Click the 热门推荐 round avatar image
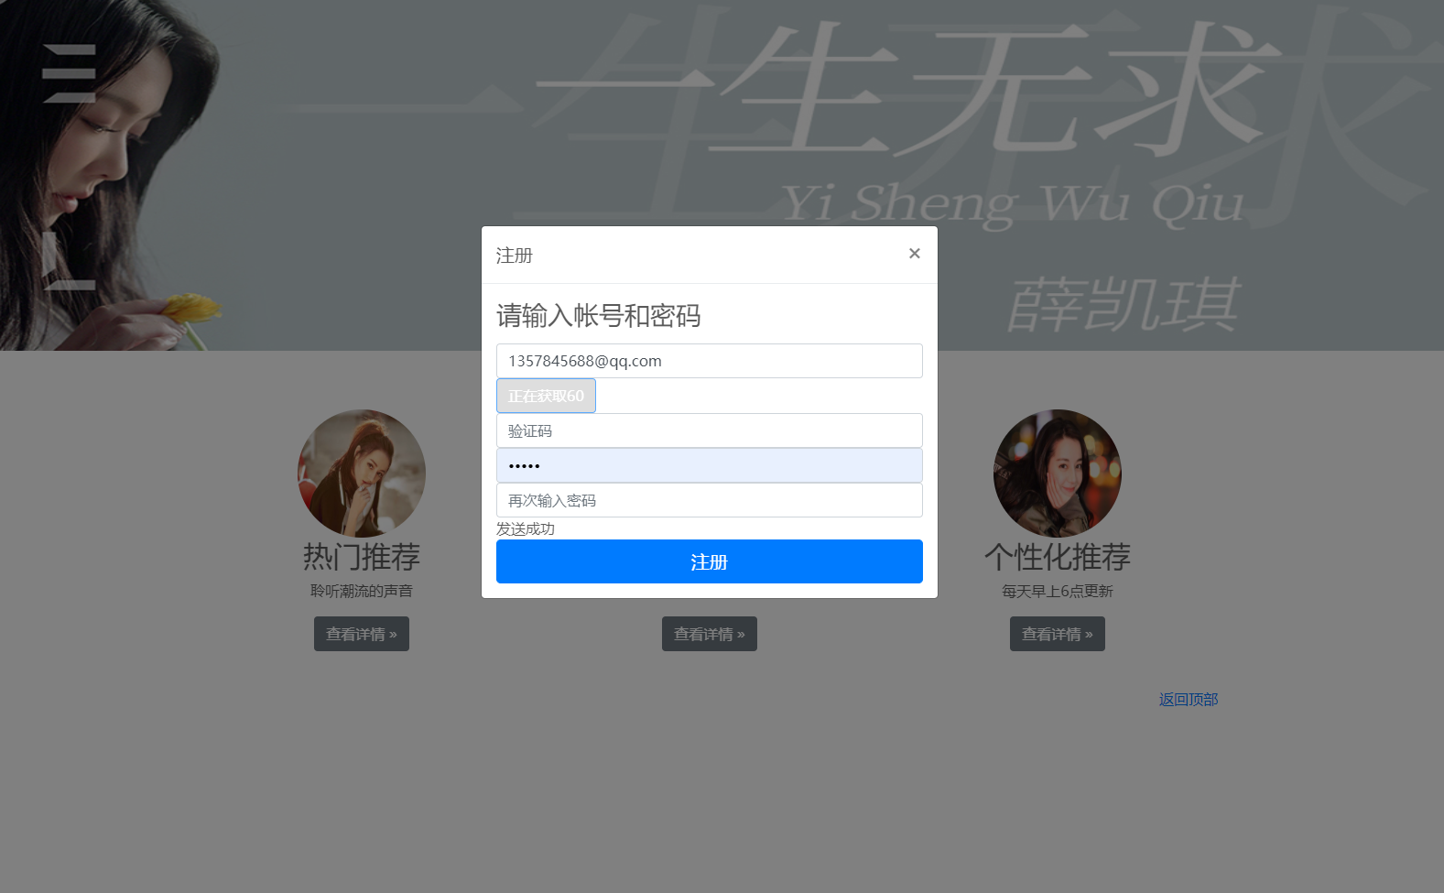The width and height of the screenshot is (1444, 893). point(362,474)
